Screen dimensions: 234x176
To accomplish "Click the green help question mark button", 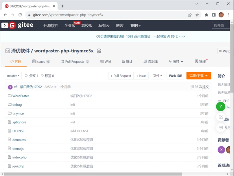I will click(221, 106).
